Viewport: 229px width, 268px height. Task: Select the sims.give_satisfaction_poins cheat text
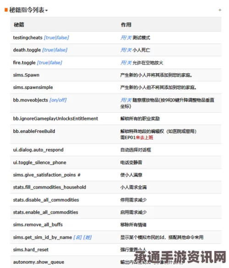(x=44, y=175)
